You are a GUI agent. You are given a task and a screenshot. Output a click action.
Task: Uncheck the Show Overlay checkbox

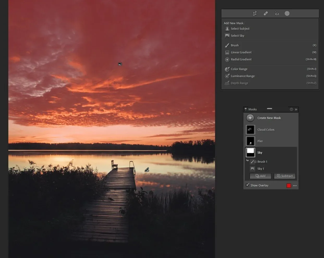(247, 185)
